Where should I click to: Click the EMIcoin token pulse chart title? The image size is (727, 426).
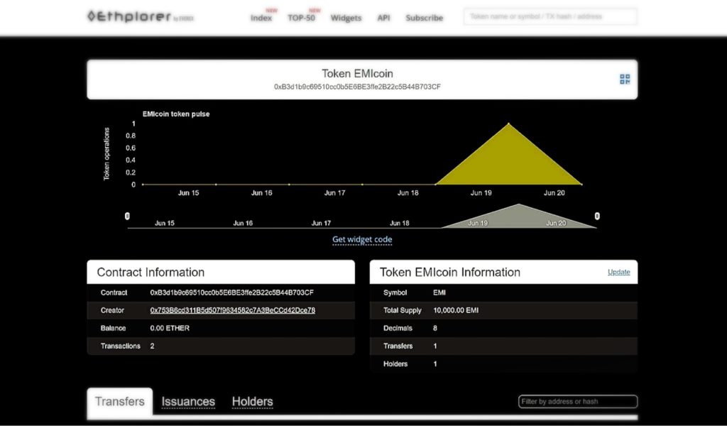(x=176, y=114)
